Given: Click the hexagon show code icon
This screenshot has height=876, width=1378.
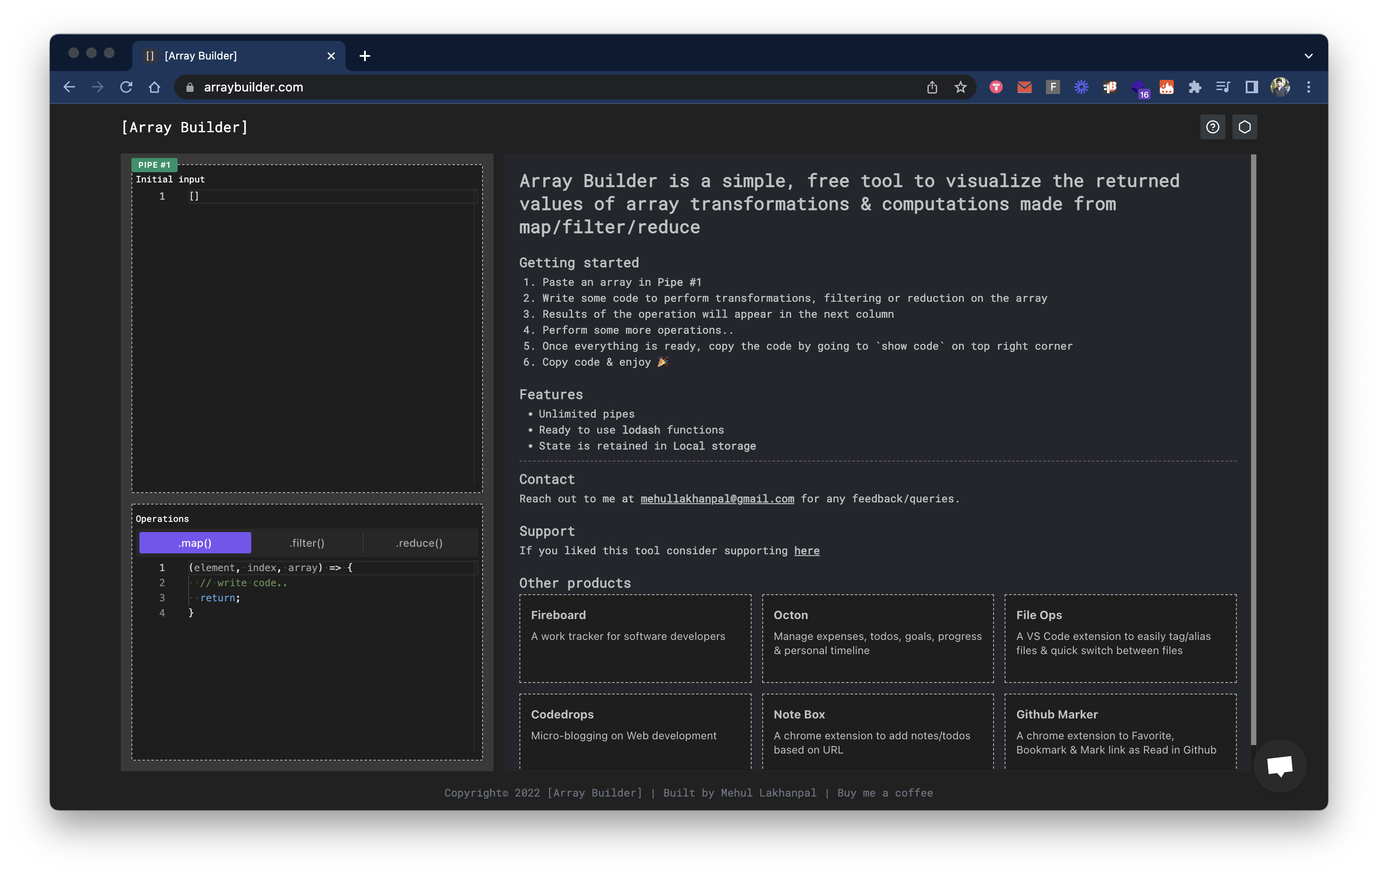Looking at the screenshot, I should click(x=1244, y=127).
